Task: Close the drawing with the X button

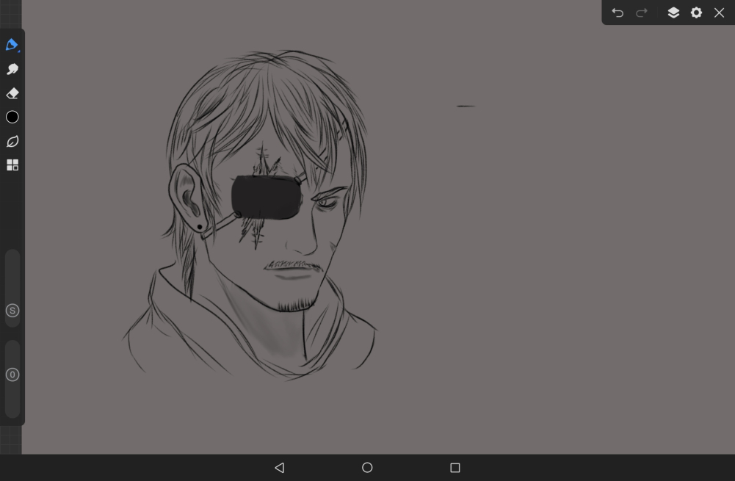Action: click(x=720, y=12)
